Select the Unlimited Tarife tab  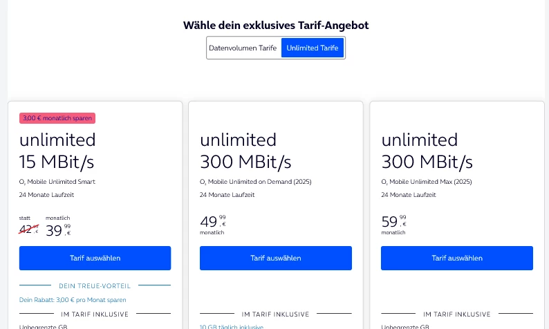point(313,48)
